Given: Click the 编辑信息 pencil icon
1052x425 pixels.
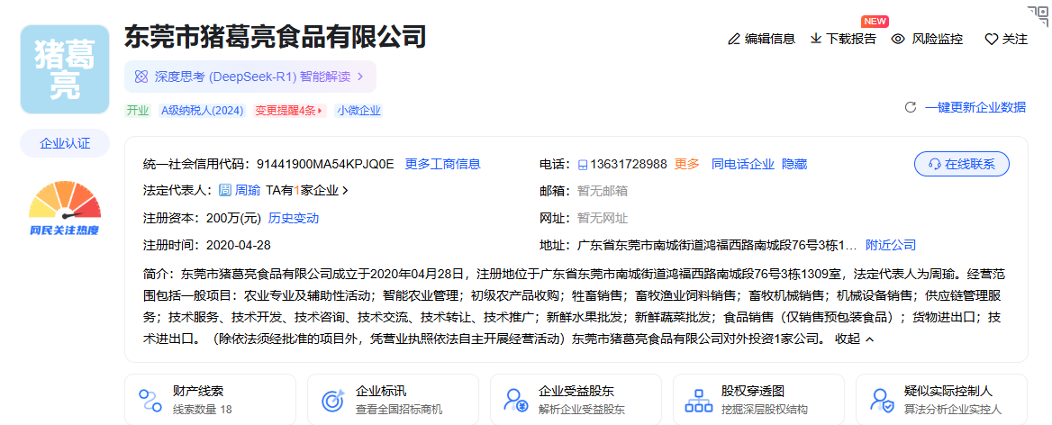Looking at the screenshot, I should [734, 39].
